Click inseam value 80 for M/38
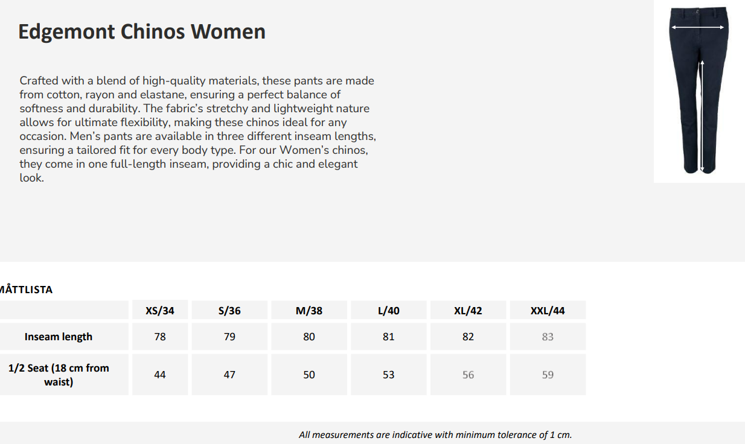The height and width of the screenshot is (444, 745). click(x=309, y=337)
